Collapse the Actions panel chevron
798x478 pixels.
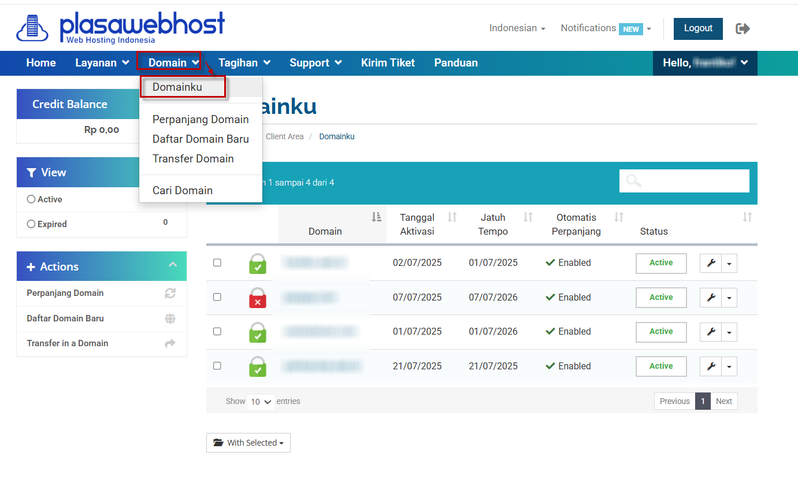point(173,265)
